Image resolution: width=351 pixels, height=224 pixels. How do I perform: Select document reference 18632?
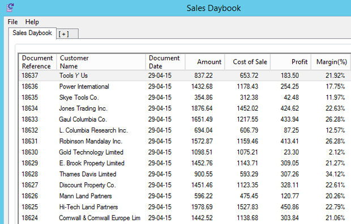[30, 130]
